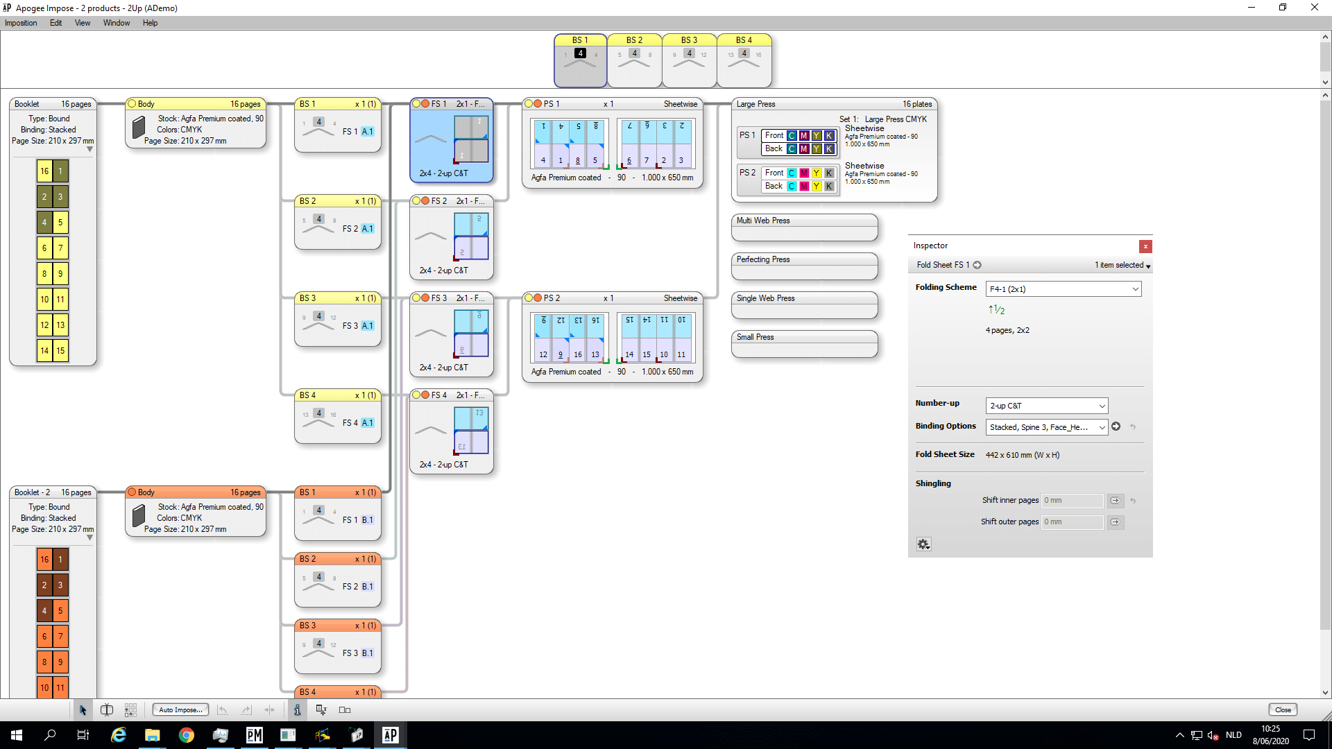Screen dimensions: 1332x749
Task: Click the two-rectangles layout icon
Action: pyautogui.click(x=345, y=709)
